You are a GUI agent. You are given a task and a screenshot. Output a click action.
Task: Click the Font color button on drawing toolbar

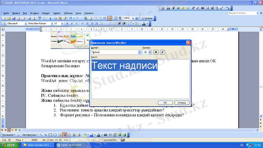point(98,135)
